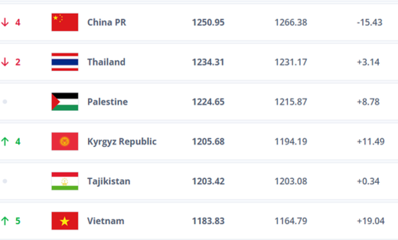This screenshot has height=240, width=398.
Task: Click China PR's red down arrow
Action: click(x=5, y=22)
